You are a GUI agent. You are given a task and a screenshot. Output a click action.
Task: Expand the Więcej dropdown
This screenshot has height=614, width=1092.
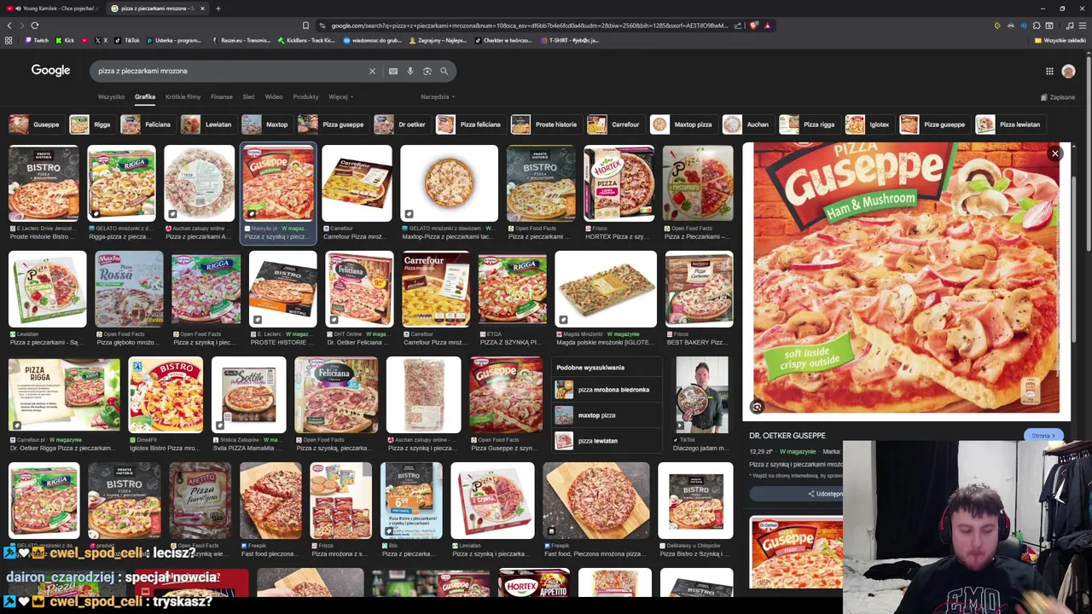(340, 97)
